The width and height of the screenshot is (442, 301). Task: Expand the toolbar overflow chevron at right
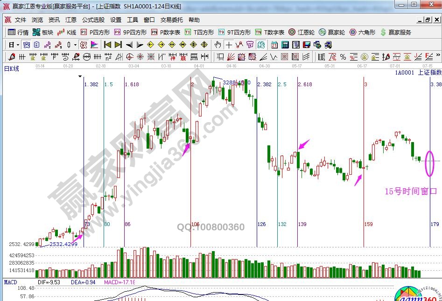pyautogui.click(x=438, y=57)
